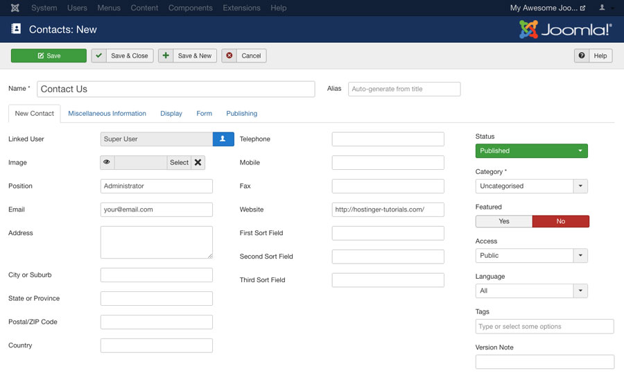The width and height of the screenshot is (624, 380).
Task: Open the Status Published dropdown
Action: coord(531,150)
